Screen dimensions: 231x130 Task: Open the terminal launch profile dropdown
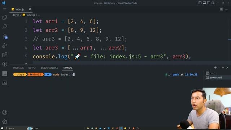pos(218,68)
